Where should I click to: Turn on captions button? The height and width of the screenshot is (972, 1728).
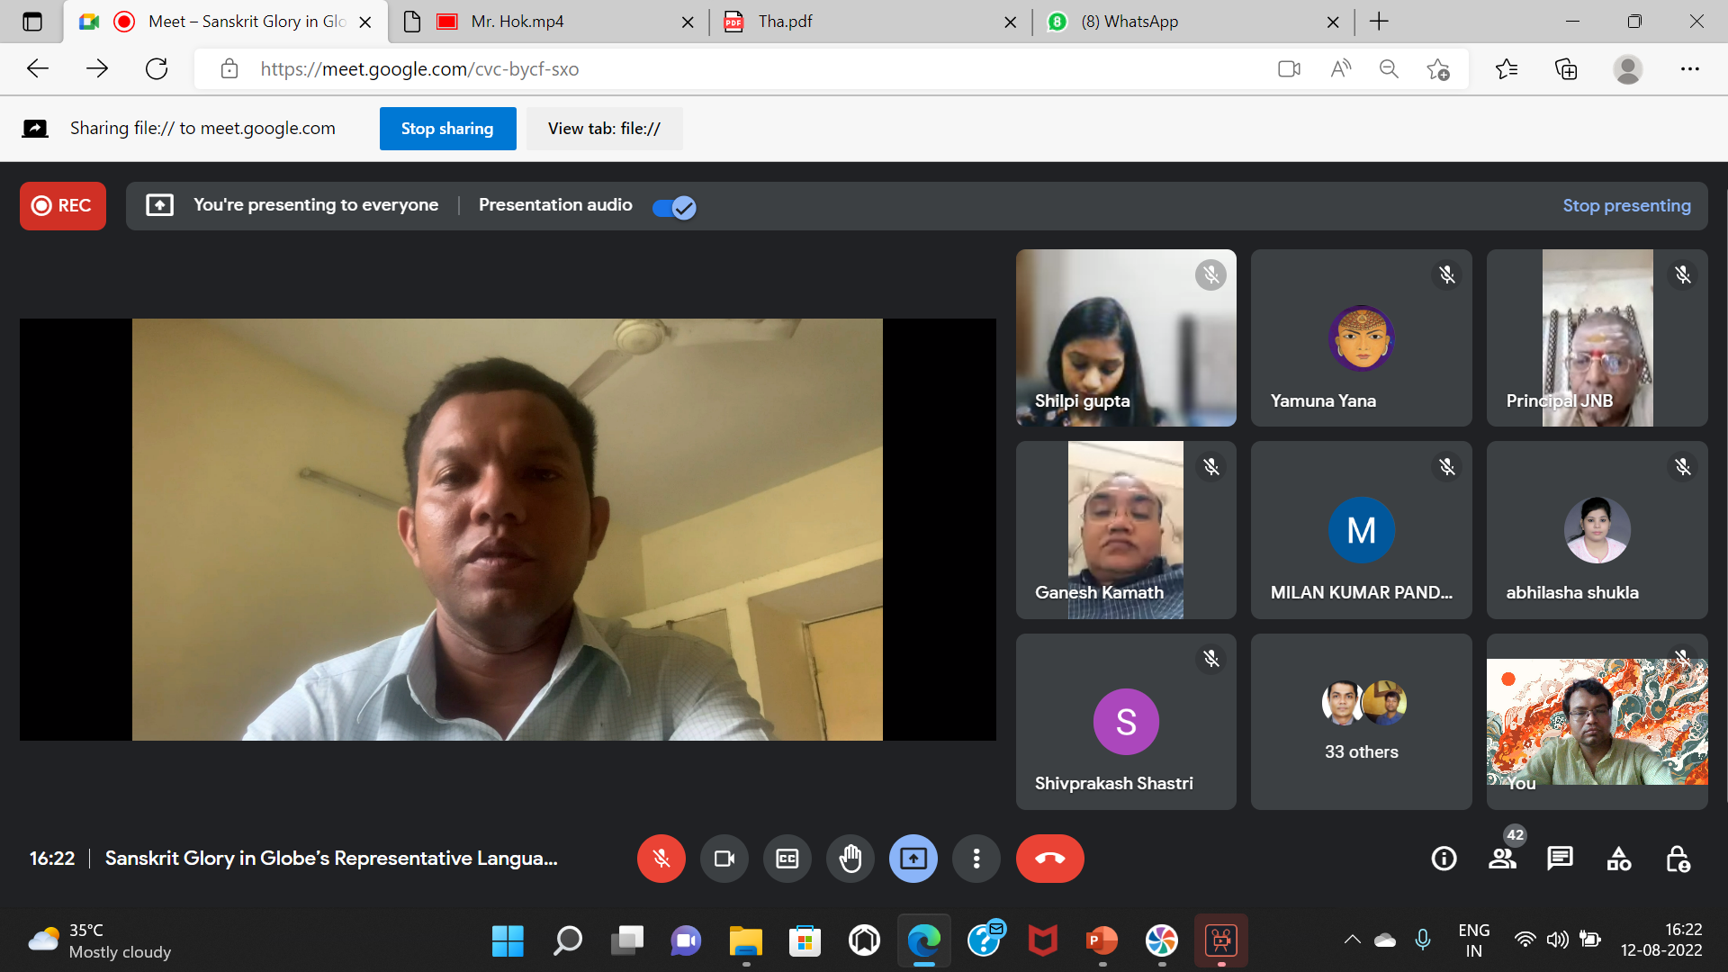[x=787, y=859]
